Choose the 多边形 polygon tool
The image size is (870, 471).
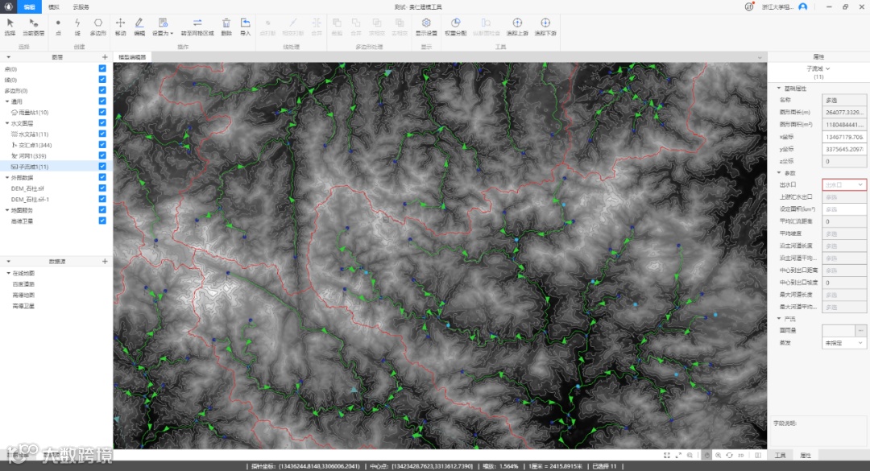coord(97,26)
